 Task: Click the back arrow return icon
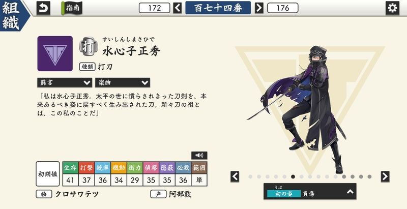(43, 8)
